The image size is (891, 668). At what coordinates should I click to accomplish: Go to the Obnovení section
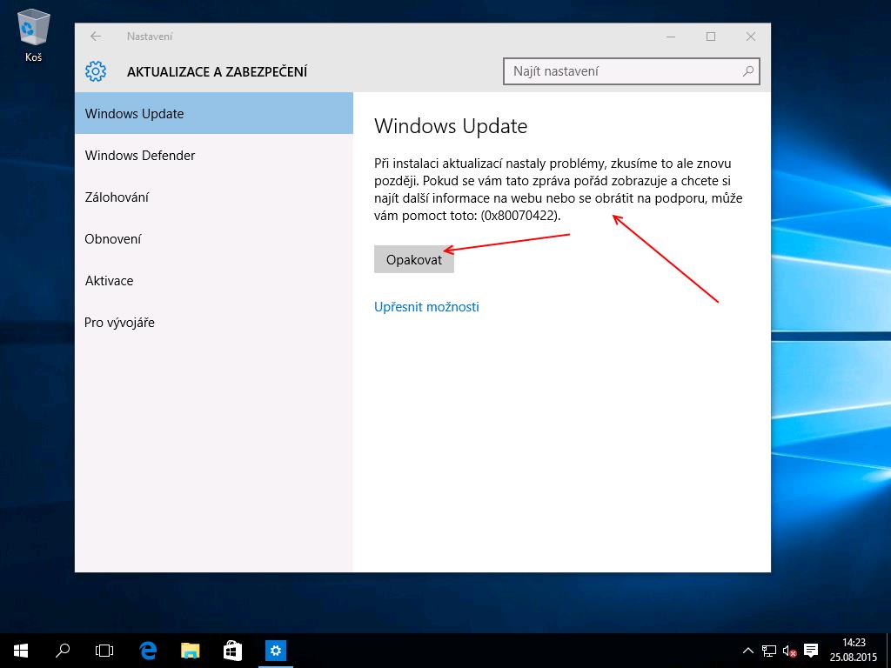[x=113, y=239]
